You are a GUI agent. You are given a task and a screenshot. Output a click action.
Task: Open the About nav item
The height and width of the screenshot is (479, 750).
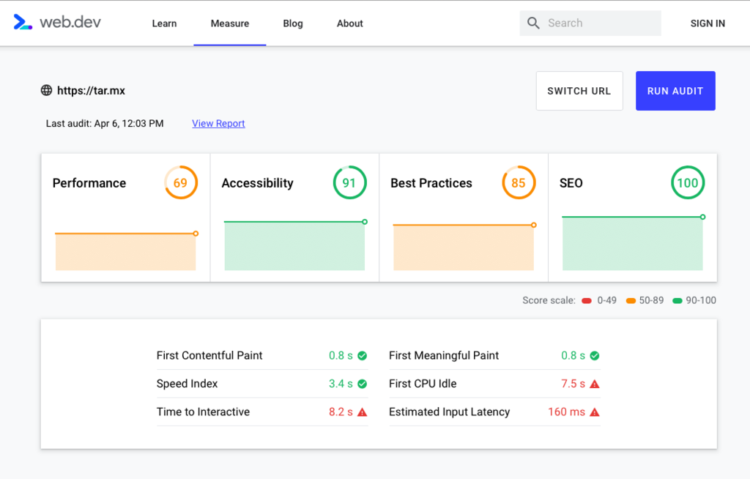click(x=349, y=23)
